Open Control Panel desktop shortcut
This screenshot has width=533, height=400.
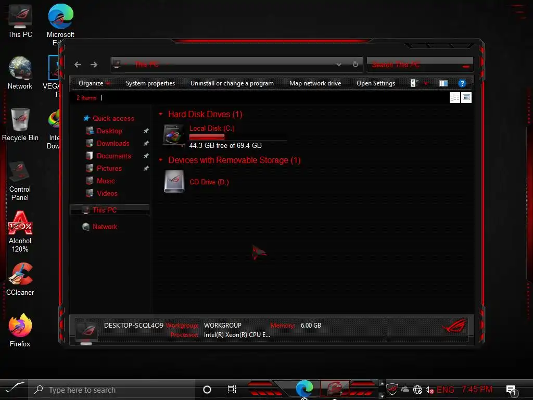point(20,181)
